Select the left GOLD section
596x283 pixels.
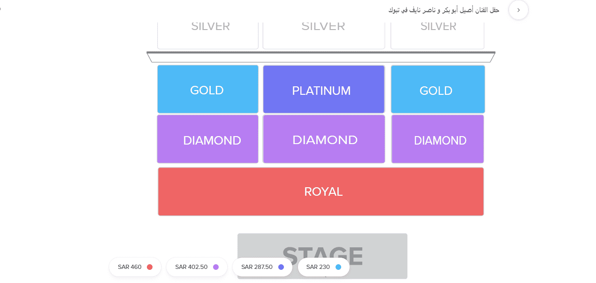[x=208, y=89]
